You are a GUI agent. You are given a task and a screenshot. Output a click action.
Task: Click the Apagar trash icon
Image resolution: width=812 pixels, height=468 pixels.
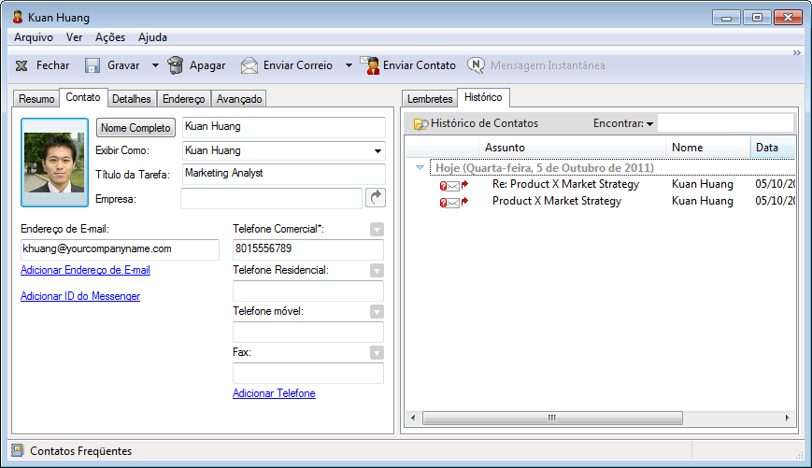pyautogui.click(x=176, y=65)
